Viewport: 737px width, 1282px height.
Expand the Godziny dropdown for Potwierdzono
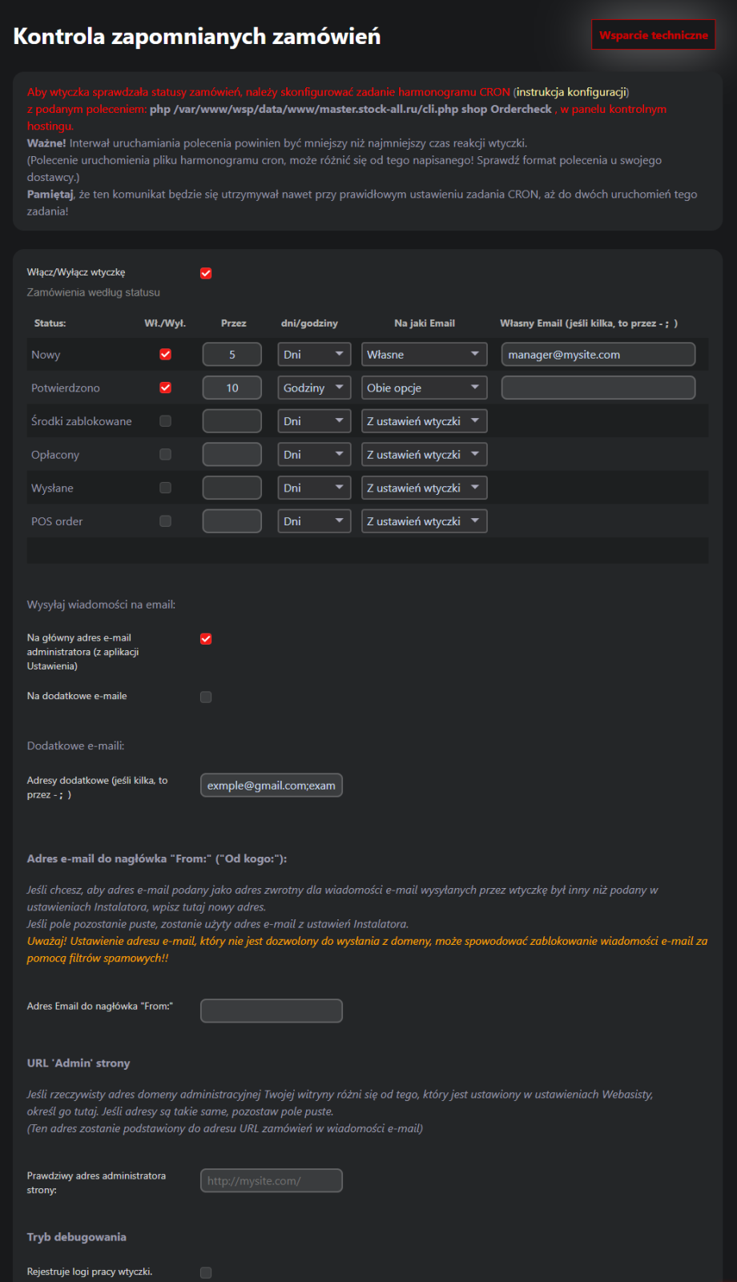[314, 388]
